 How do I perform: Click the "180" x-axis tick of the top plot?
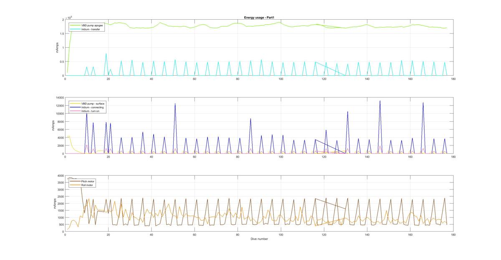click(453, 79)
